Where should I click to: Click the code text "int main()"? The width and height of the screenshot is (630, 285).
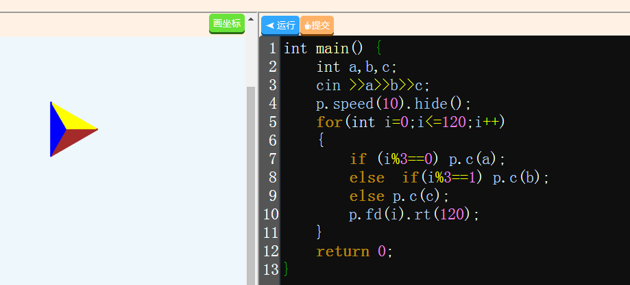[x=324, y=49]
